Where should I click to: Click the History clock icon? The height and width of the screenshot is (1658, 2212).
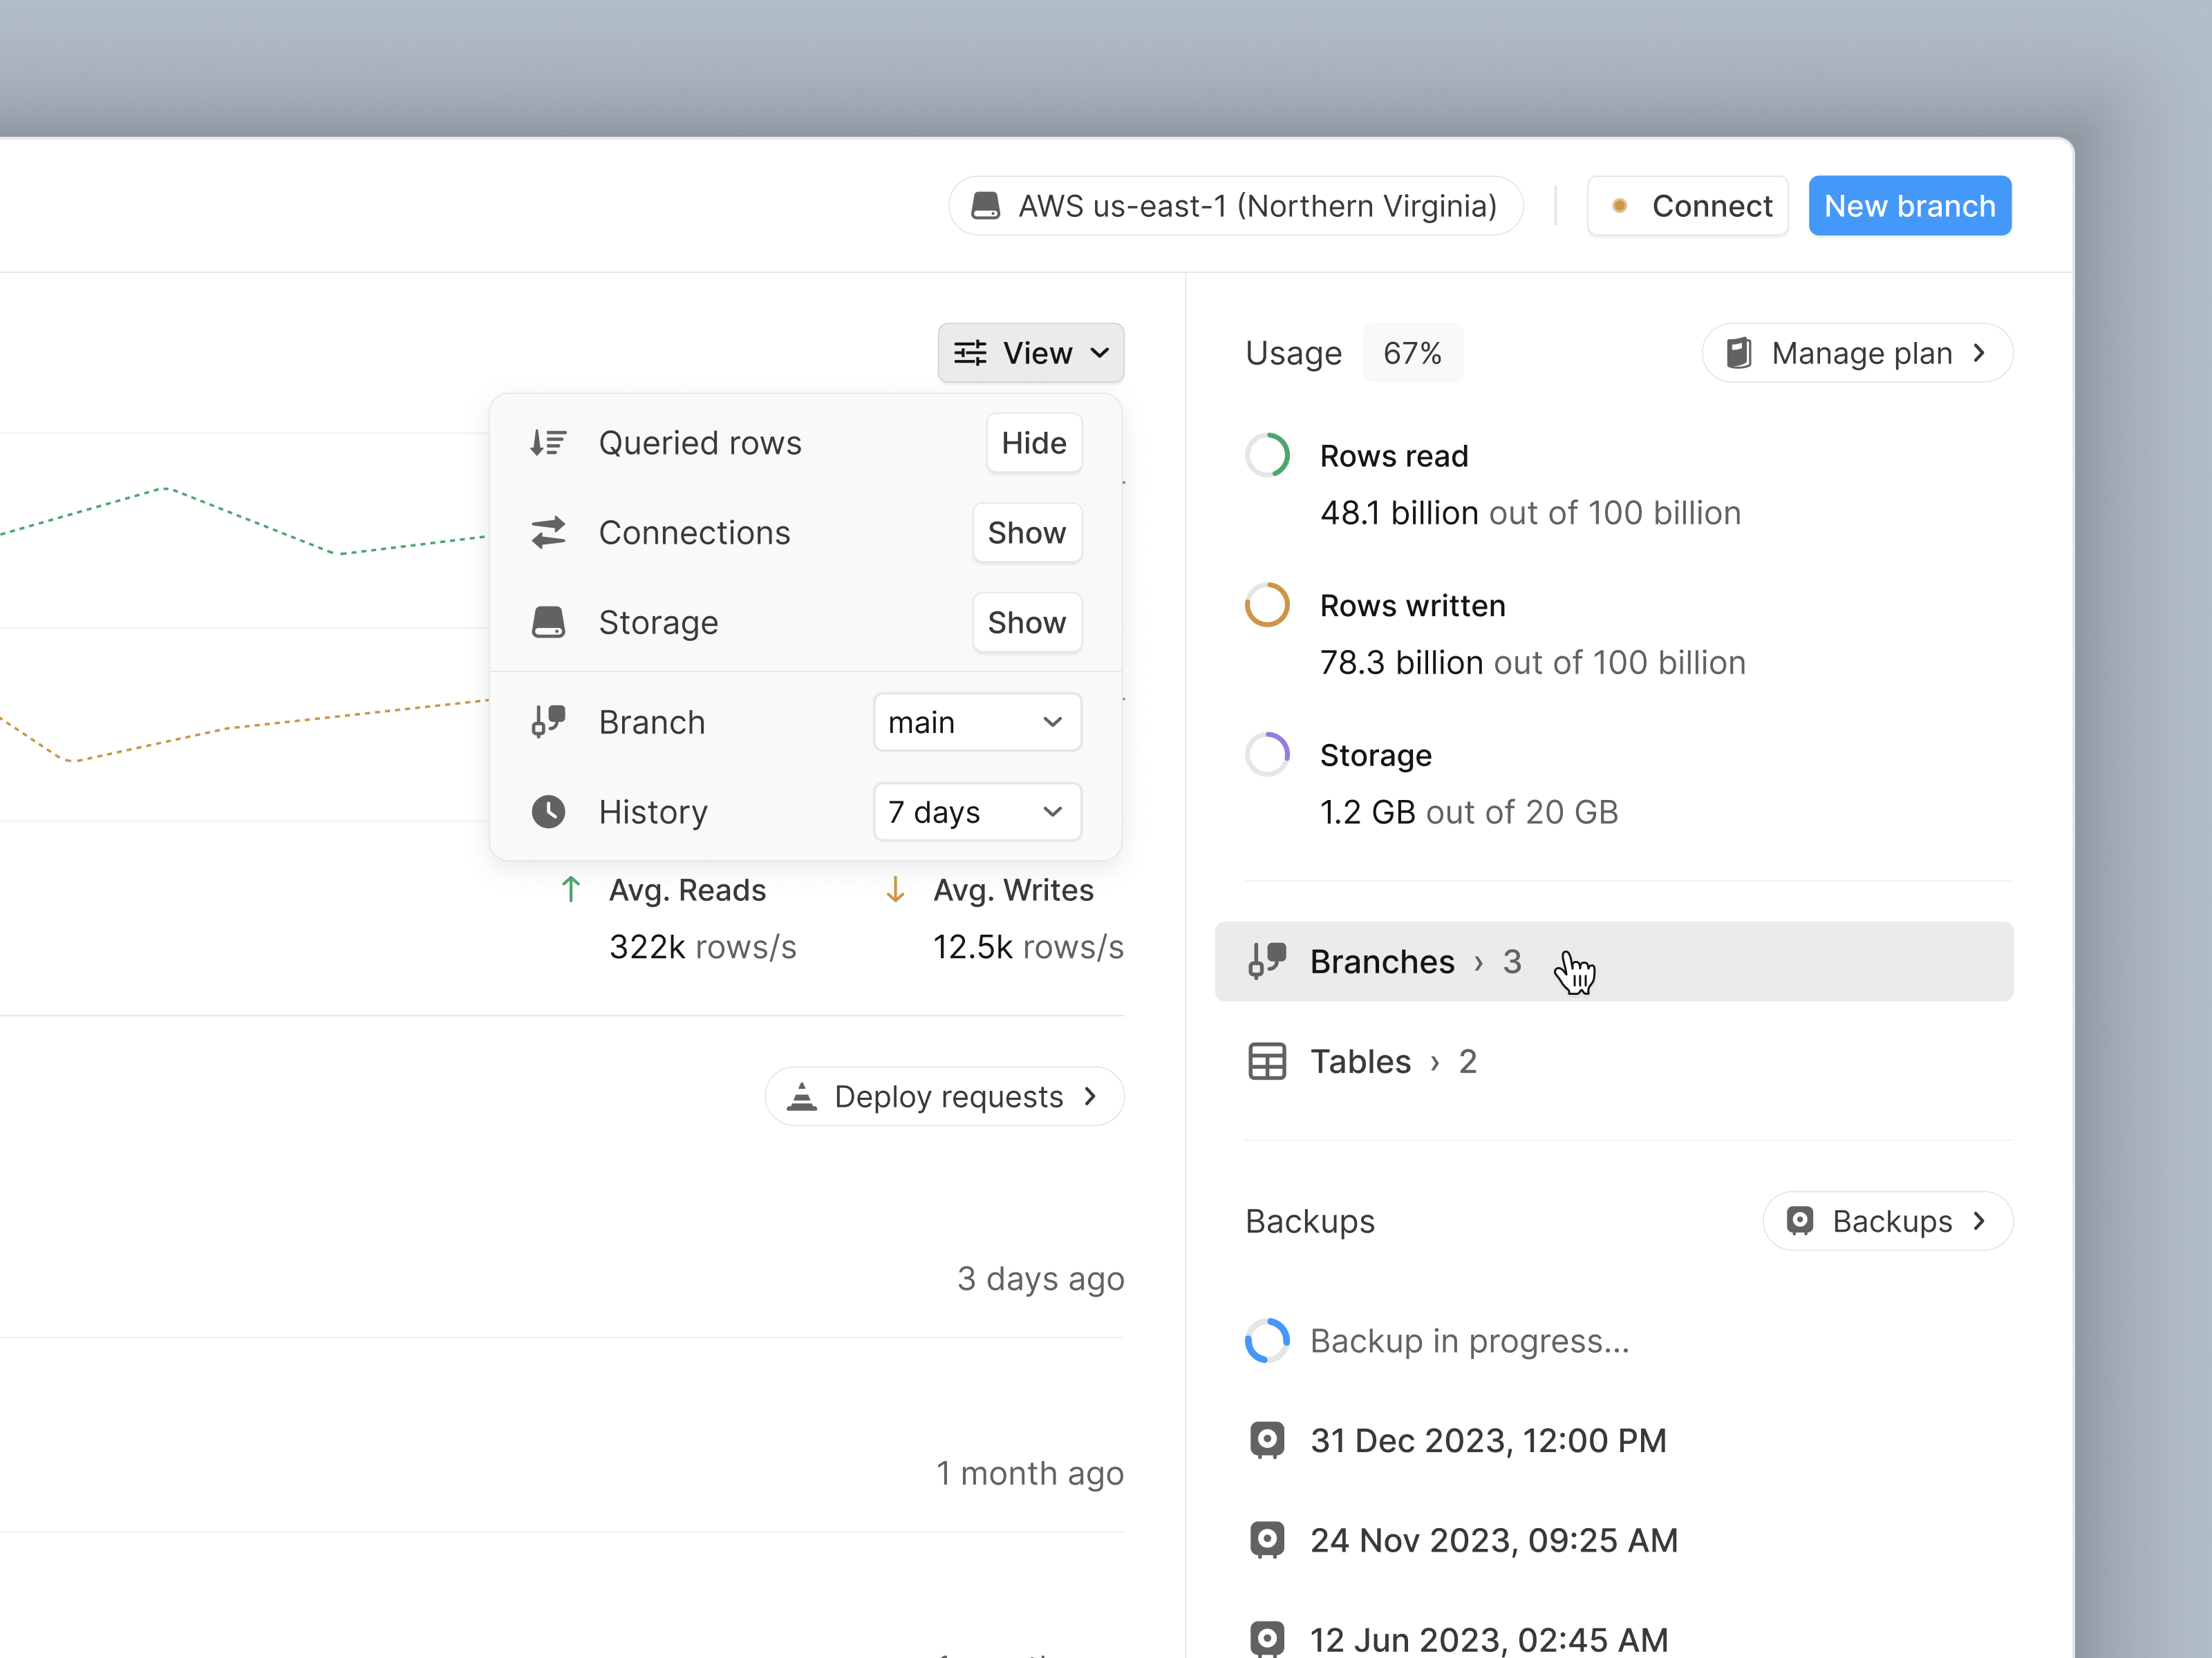click(x=548, y=812)
